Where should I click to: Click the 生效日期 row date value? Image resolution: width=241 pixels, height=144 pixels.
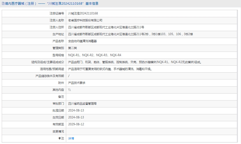click(76, 118)
